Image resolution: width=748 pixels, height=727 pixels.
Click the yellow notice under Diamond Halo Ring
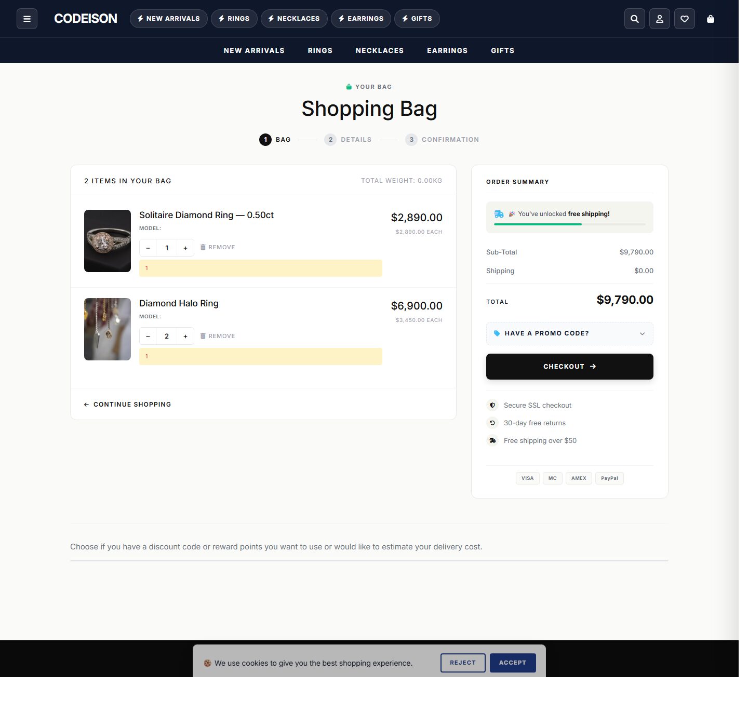pos(261,356)
